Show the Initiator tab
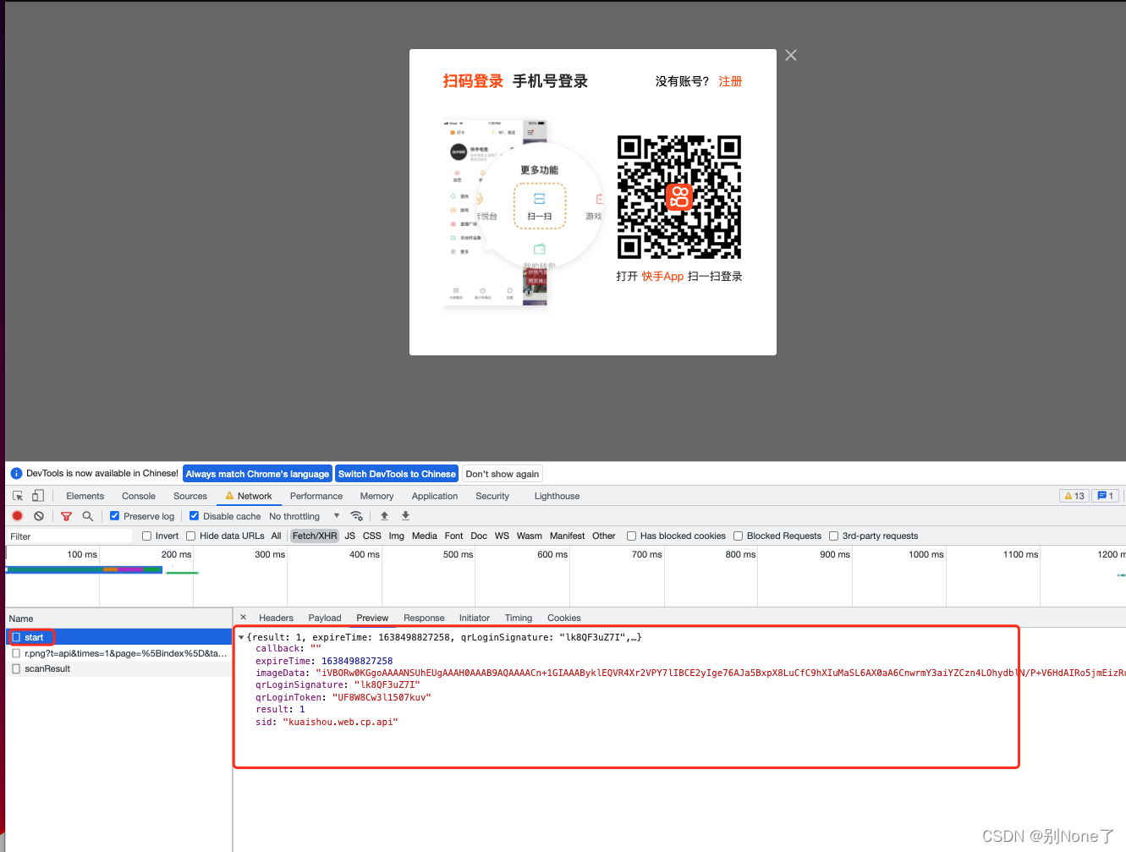Viewport: 1126px width, 852px height. coord(475,618)
